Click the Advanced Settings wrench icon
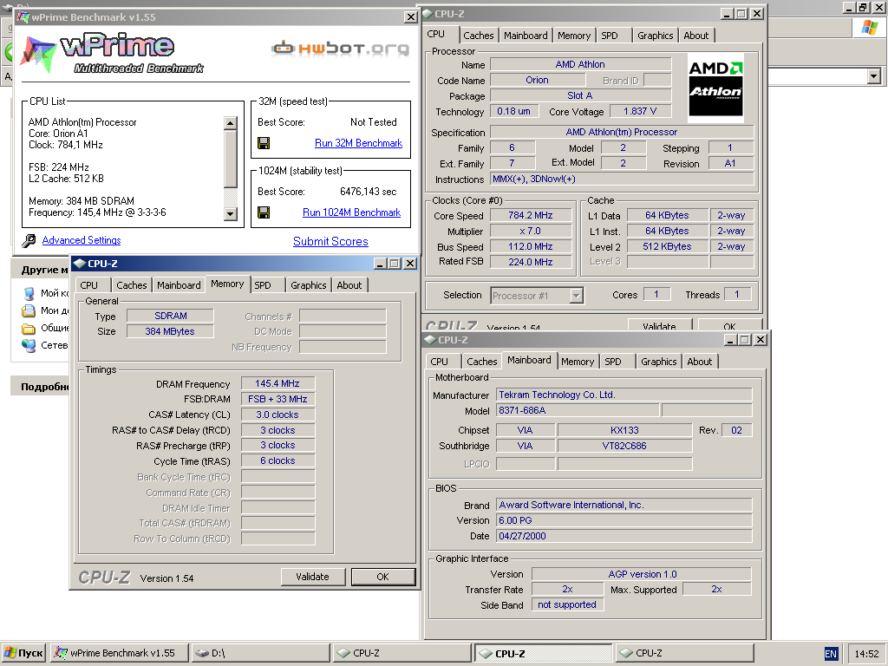This screenshot has height=666, width=888. coord(29,241)
